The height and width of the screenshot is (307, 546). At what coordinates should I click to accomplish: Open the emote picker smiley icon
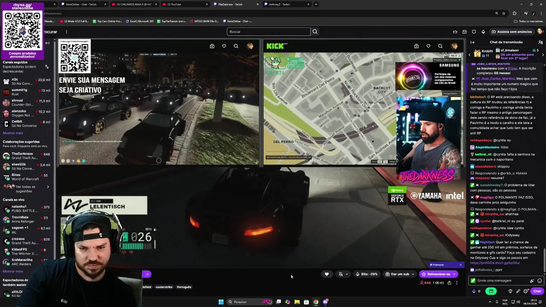point(540,281)
